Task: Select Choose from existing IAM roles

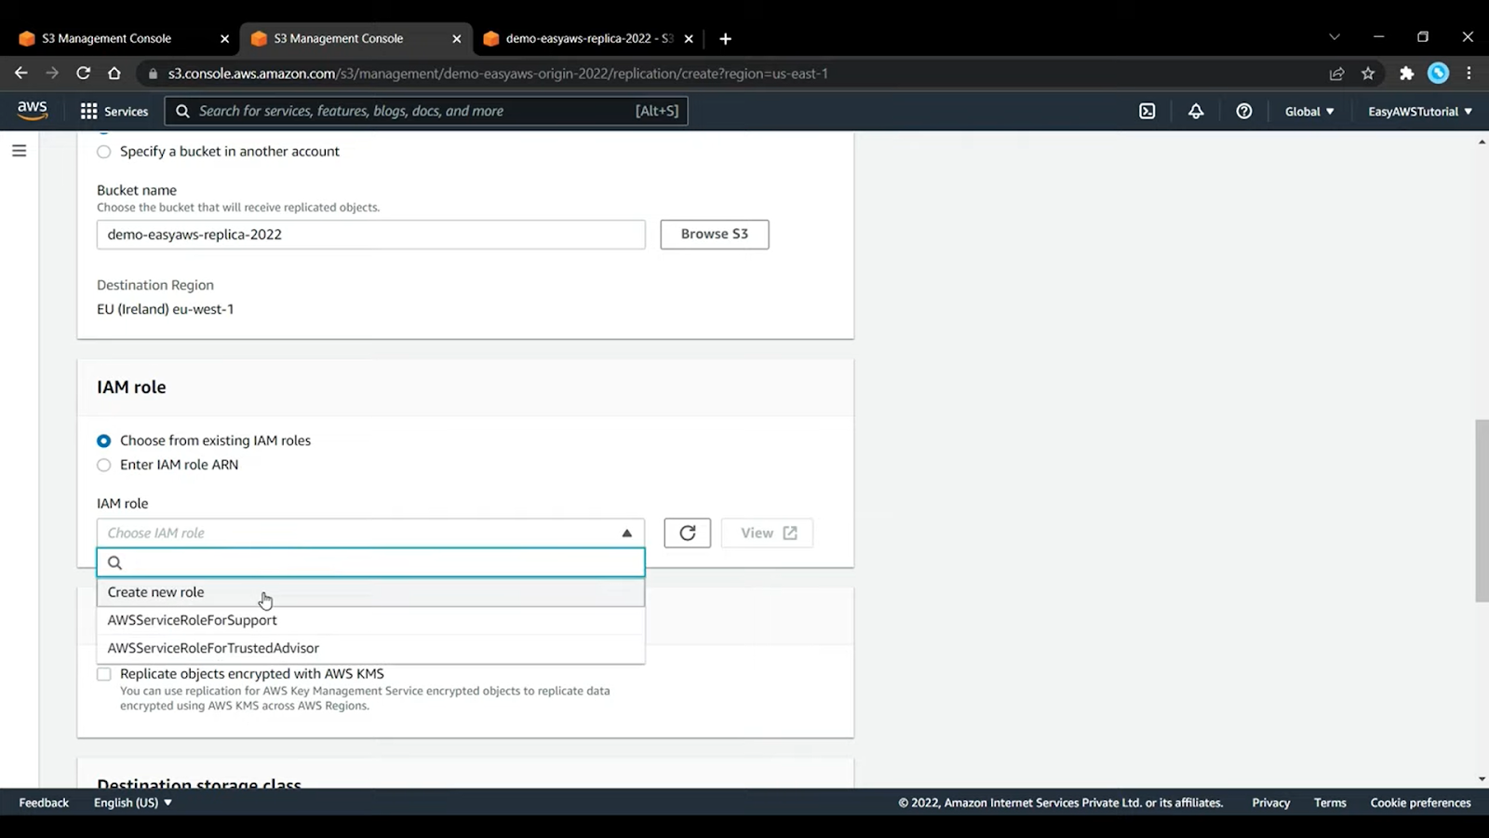Action: coord(104,440)
